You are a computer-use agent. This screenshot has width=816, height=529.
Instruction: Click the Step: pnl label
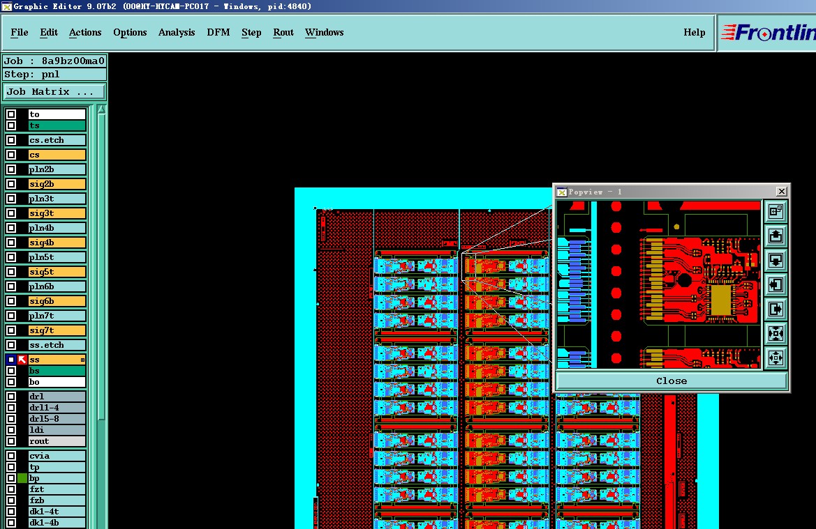pyautogui.click(x=54, y=75)
